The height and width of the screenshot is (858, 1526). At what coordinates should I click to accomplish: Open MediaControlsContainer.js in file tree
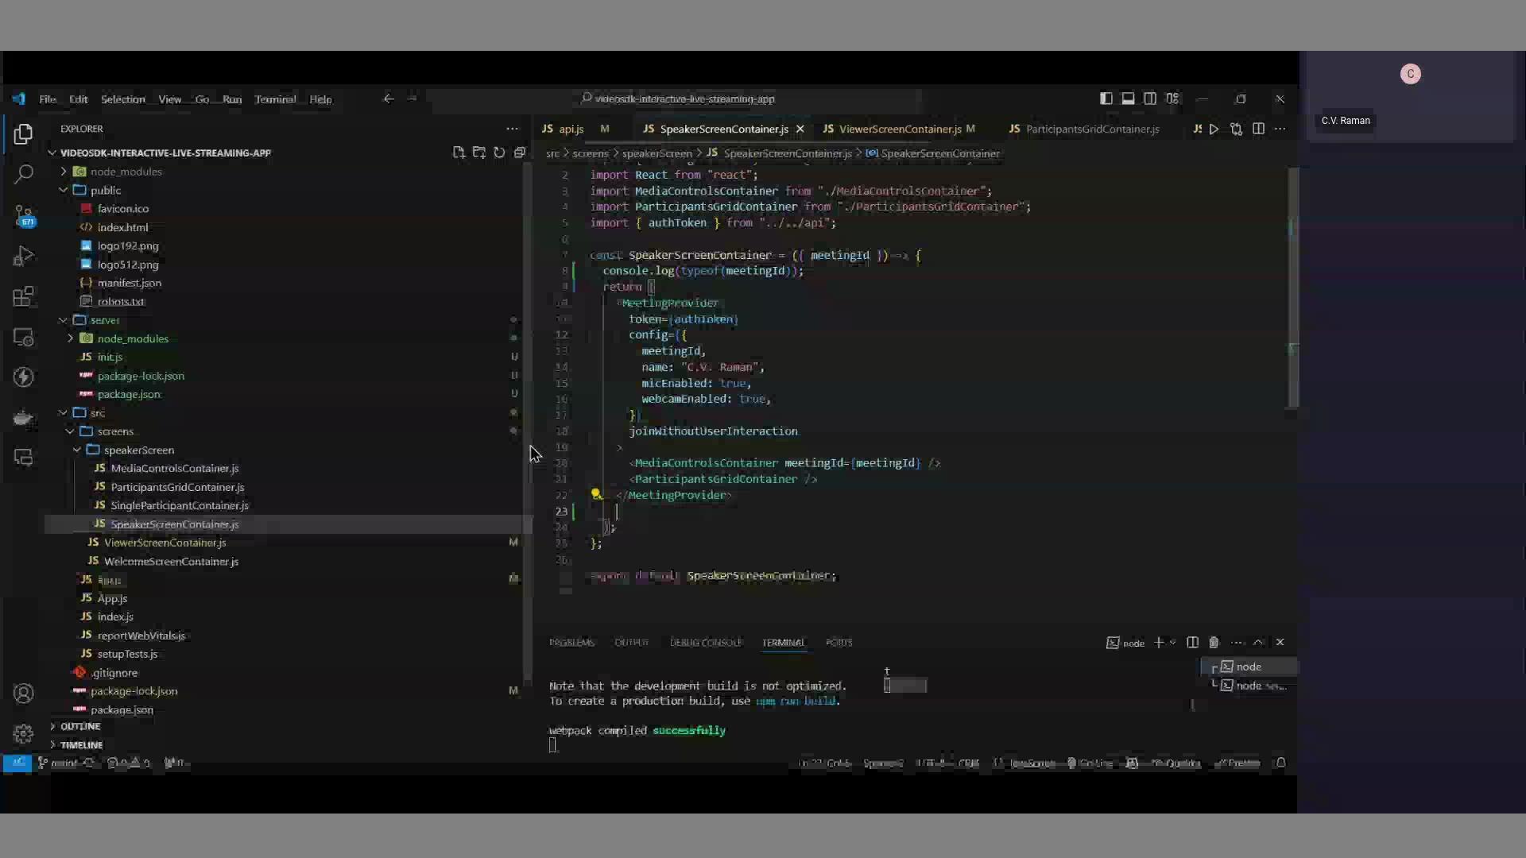click(x=175, y=468)
